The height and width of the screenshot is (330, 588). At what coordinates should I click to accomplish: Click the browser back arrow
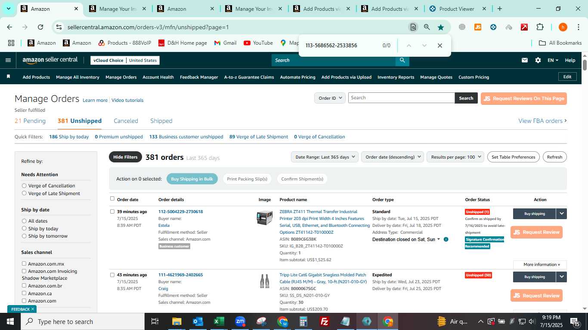[x=9, y=27]
